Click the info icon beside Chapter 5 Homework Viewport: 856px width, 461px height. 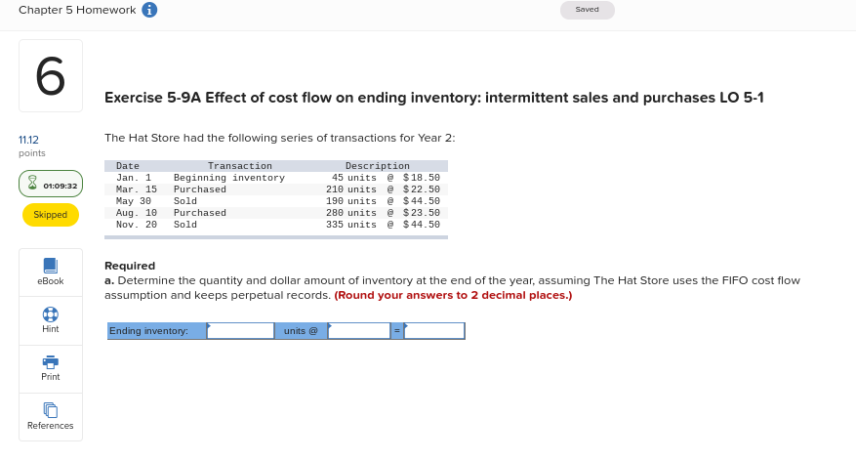click(149, 10)
